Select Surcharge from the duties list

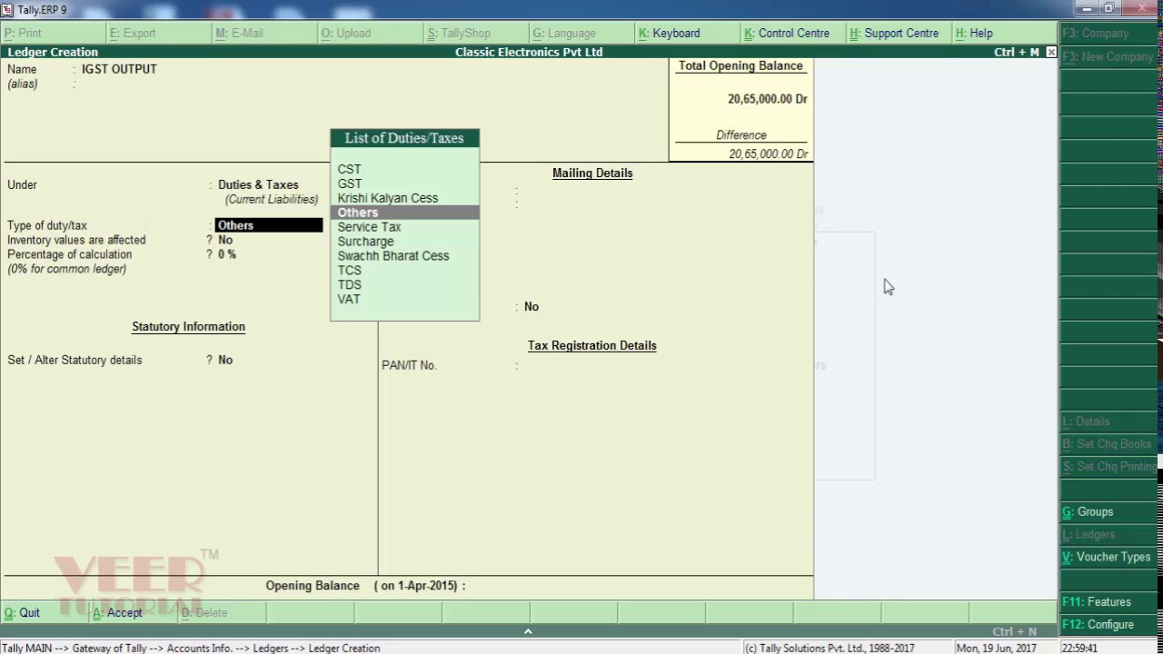(x=404, y=242)
